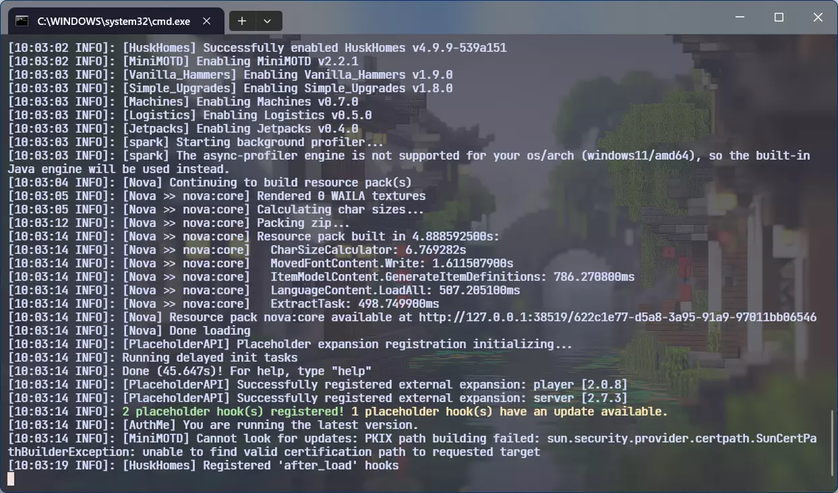The width and height of the screenshot is (838, 493).
Task: Click "Resource pack built in 4.888592500s:" text
Action: (x=378, y=236)
